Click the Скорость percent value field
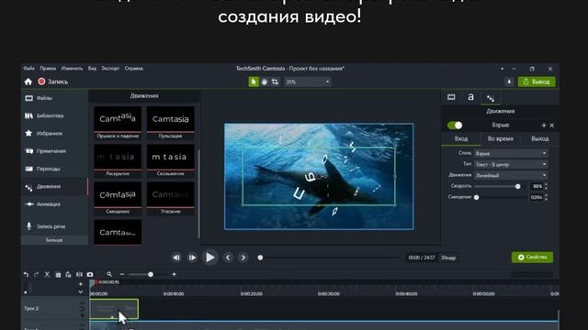 (x=537, y=186)
